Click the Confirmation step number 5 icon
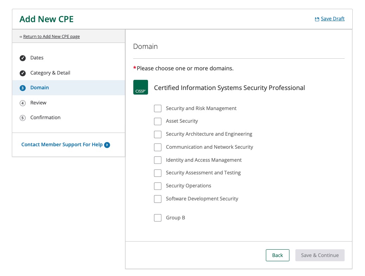Image resolution: width=365 pixels, height=276 pixels. point(23,118)
